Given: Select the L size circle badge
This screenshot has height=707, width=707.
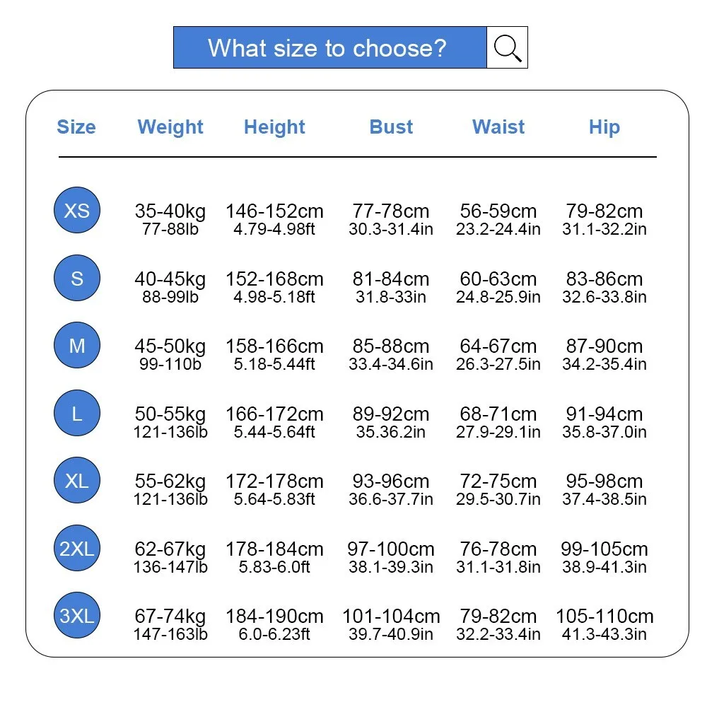Looking at the screenshot, I should [x=77, y=413].
